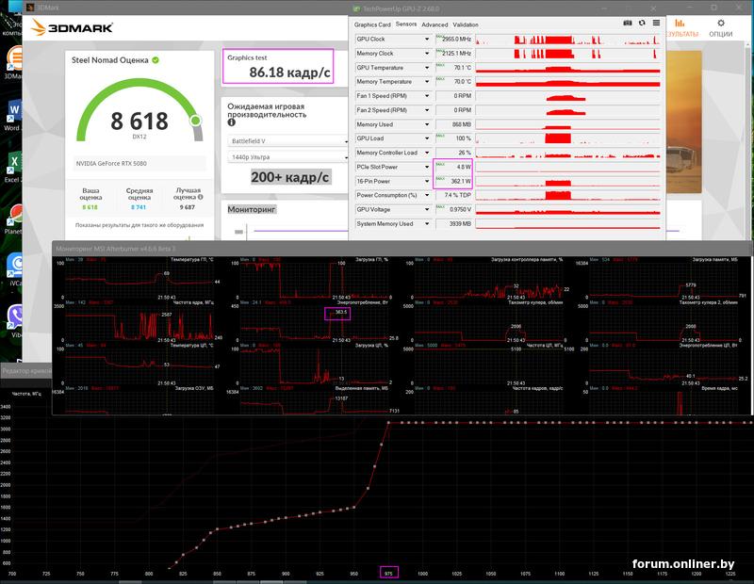Click the GPU Load sensor graph
The height and width of the screenshot is (584, 754).
pyautogui.click(x=568, y=138)
